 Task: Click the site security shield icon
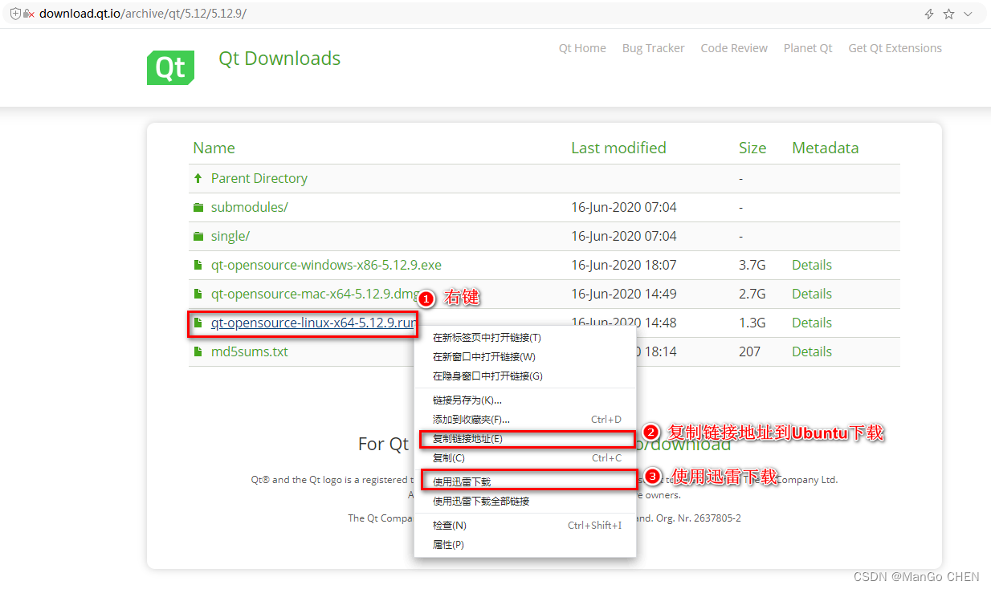(15, 14)
